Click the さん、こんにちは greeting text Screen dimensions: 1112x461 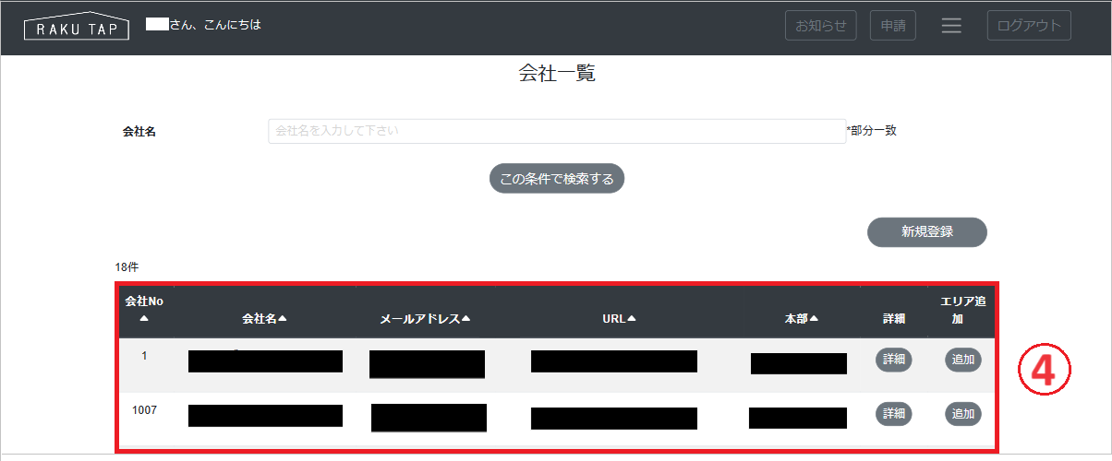pyautogui.click(x=215, y=25)
